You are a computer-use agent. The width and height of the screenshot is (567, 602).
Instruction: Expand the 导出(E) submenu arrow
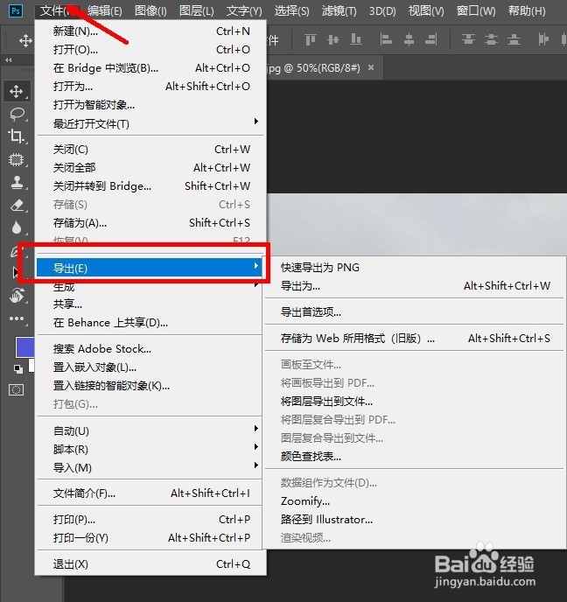(256, 266)
